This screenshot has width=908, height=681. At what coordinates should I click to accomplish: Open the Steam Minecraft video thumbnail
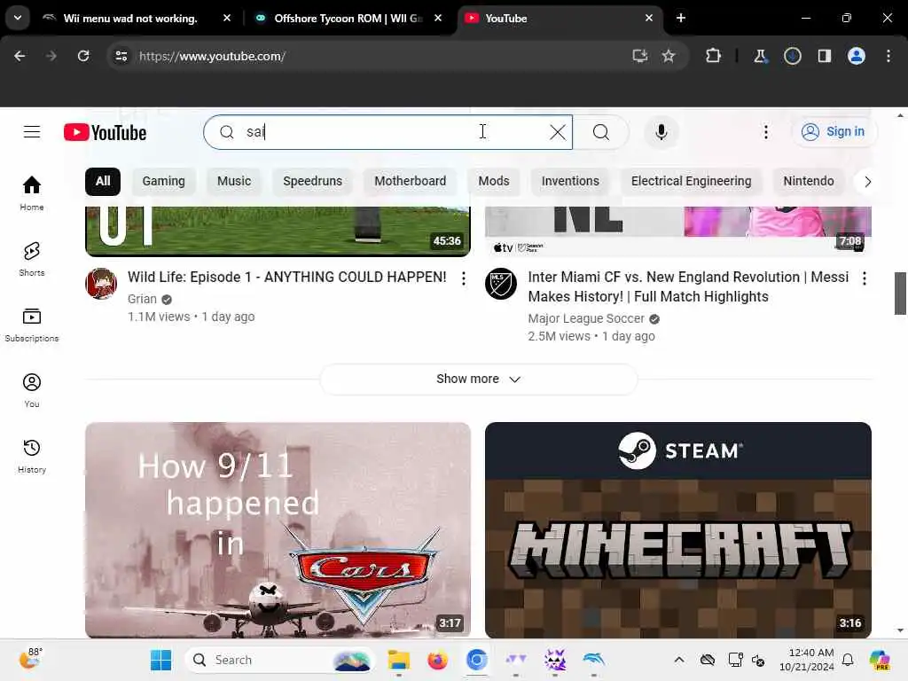[x=678, y=530]
